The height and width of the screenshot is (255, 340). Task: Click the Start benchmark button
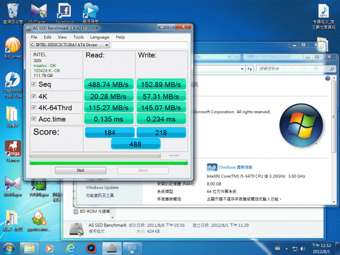click(x=80, y=171)
